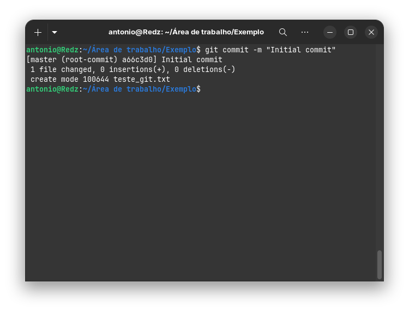Click the text '[master (root-commit)'

pos(72,60)
